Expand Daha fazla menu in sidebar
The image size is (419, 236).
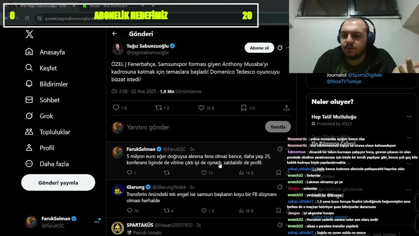[x=47, y=164]
